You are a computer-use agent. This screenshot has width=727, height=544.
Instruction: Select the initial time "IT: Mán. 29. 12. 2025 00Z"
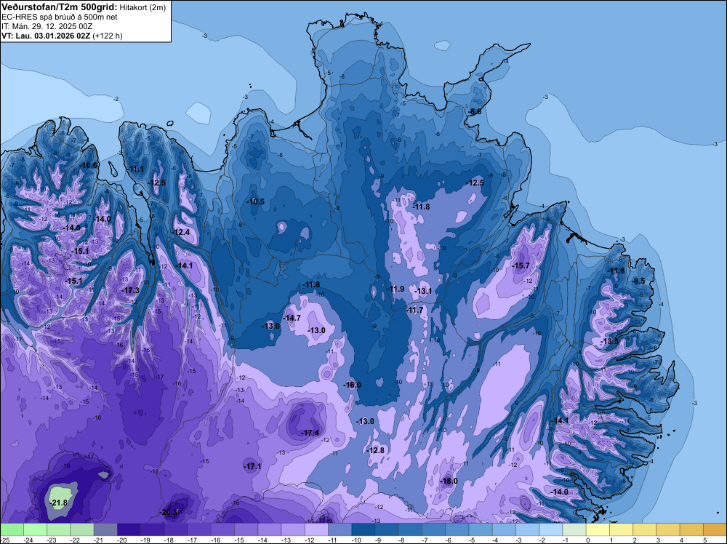point(47,26)
